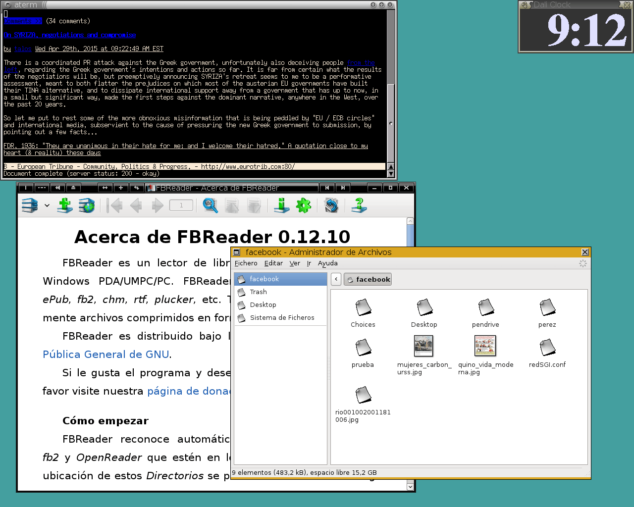The image size is (634, 507).
Task: Follow the Pública General de GNU link
Action: pos(106,355)
